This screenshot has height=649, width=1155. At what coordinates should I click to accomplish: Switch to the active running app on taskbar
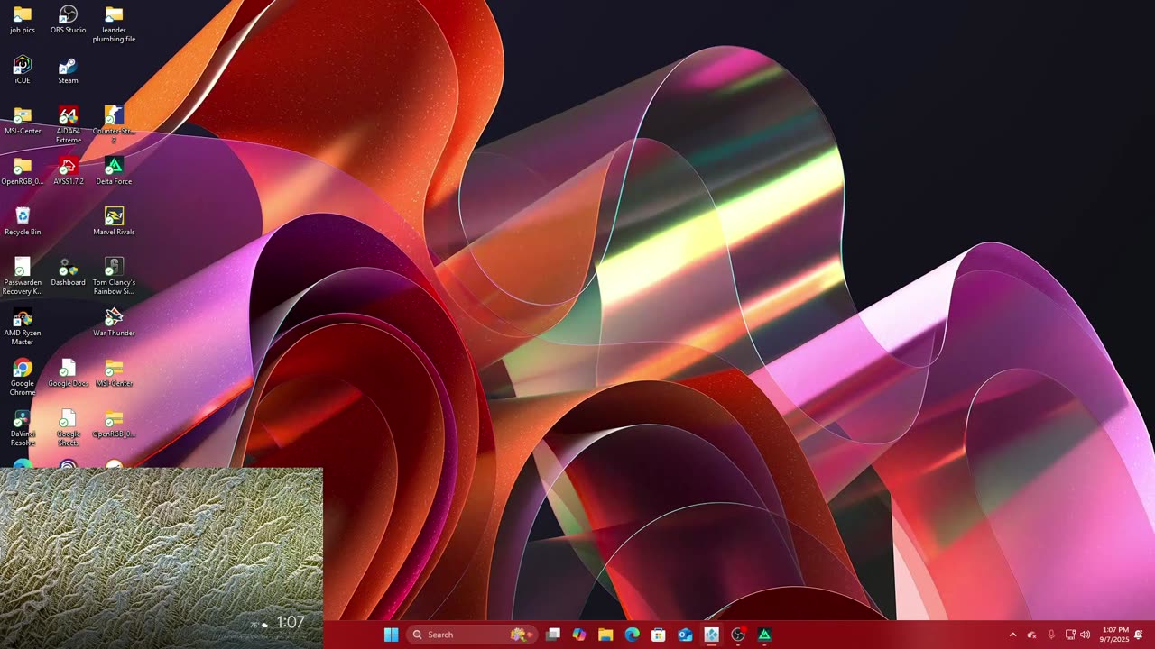(x=711, y=635)
